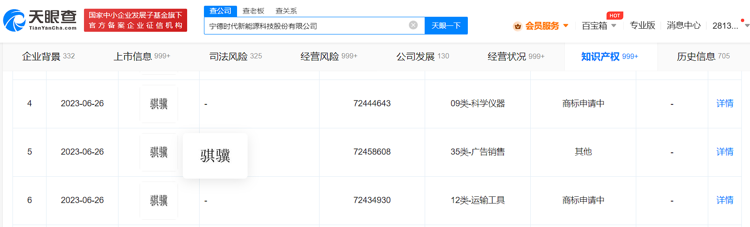Click 商标申请中 status in row 4
Screen dimensions: 750x227
(583, 103)
